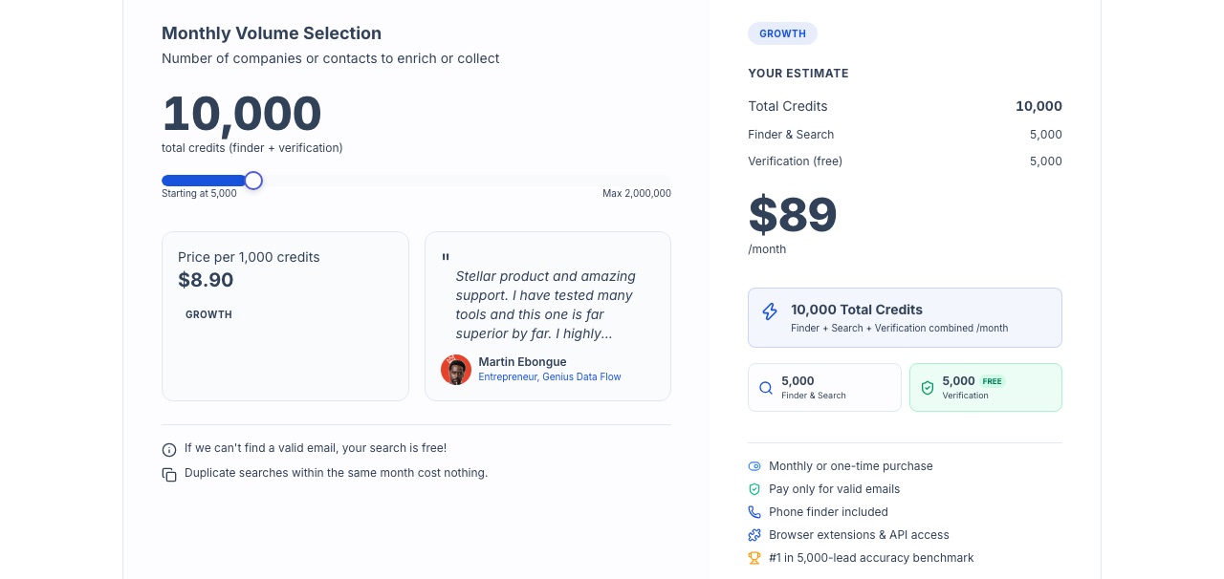Click the GROWTH label in price per credits card

click(x=208, y=314)
